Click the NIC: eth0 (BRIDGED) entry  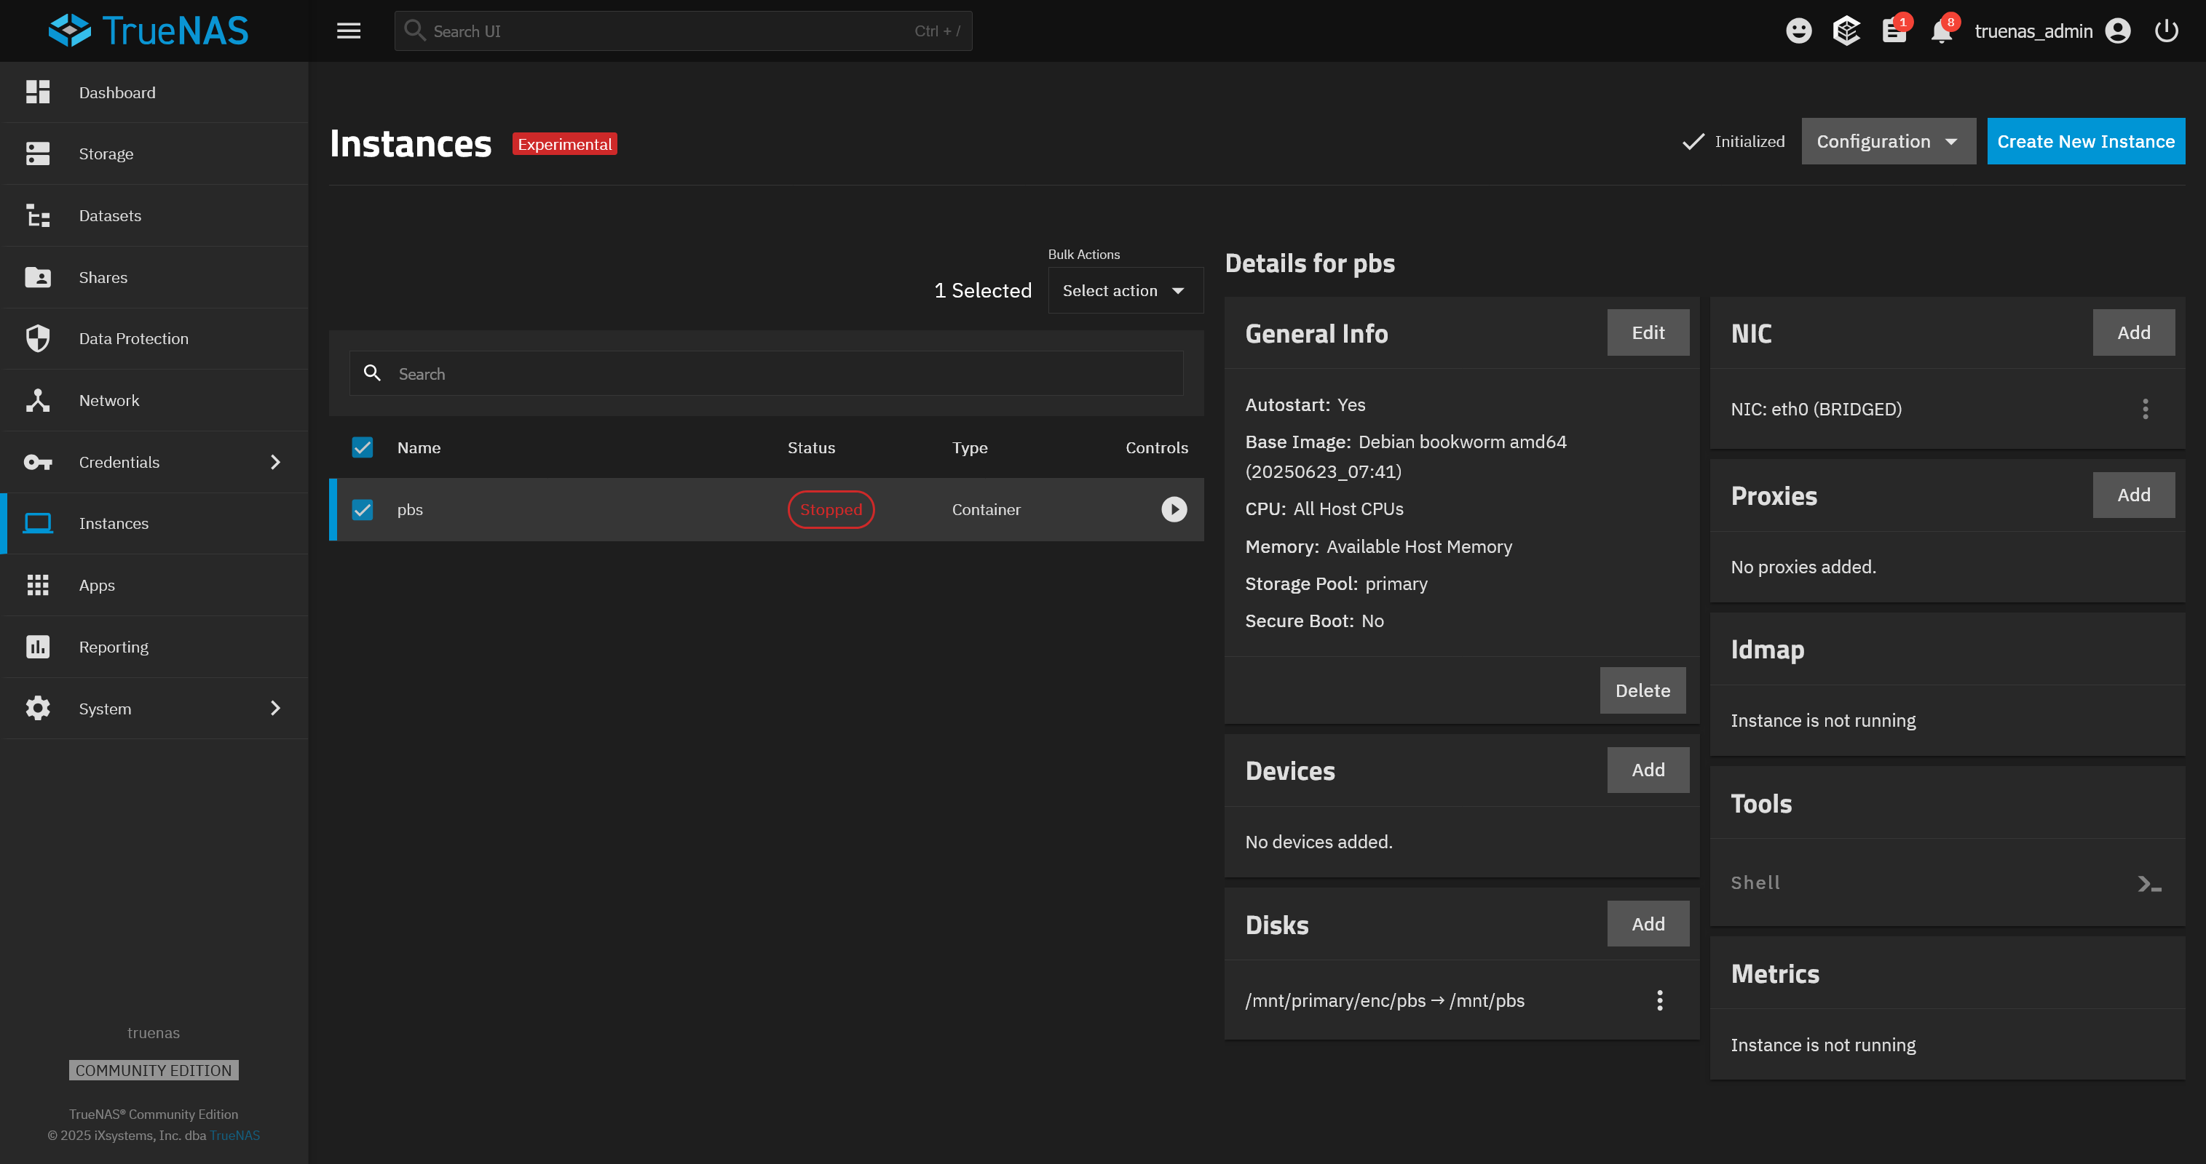(x=1816, y=409)
